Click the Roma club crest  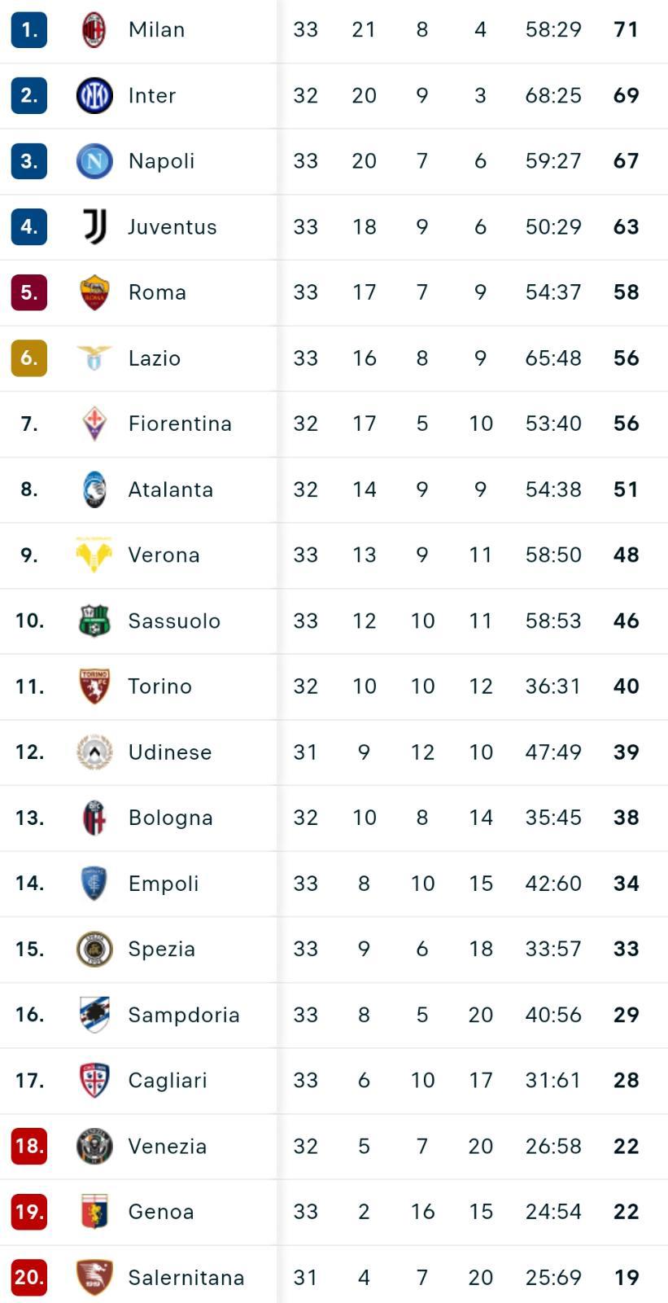point(94,292)
